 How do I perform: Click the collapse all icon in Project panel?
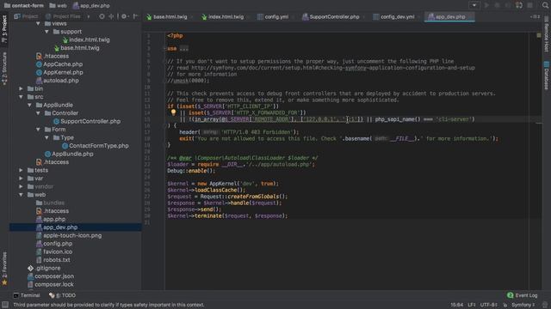(111, 16)
